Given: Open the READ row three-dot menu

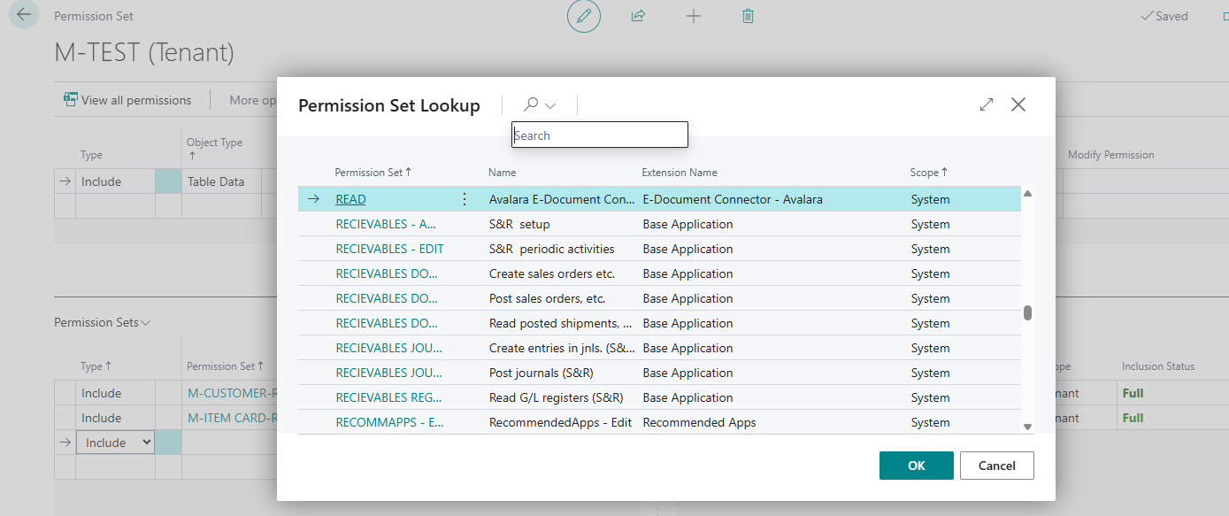Looking at the screenshot, I should 465,199.
